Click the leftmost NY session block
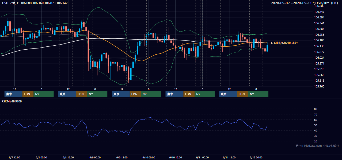Viewport: 342px width, 160px height. (44, 94)
